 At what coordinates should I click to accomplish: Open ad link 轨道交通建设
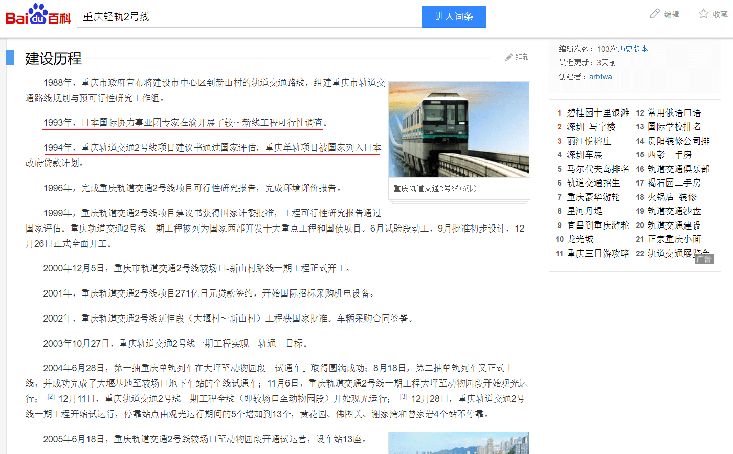(674, 225)
